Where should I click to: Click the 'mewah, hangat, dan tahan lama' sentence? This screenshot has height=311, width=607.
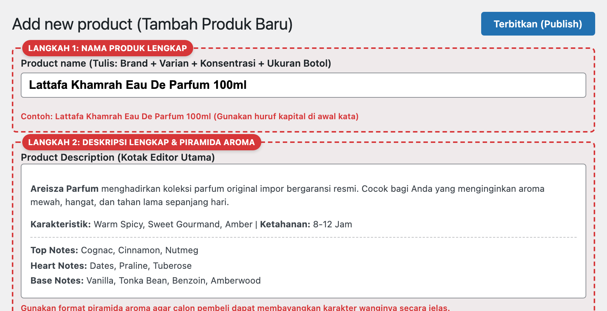point(130,202)
